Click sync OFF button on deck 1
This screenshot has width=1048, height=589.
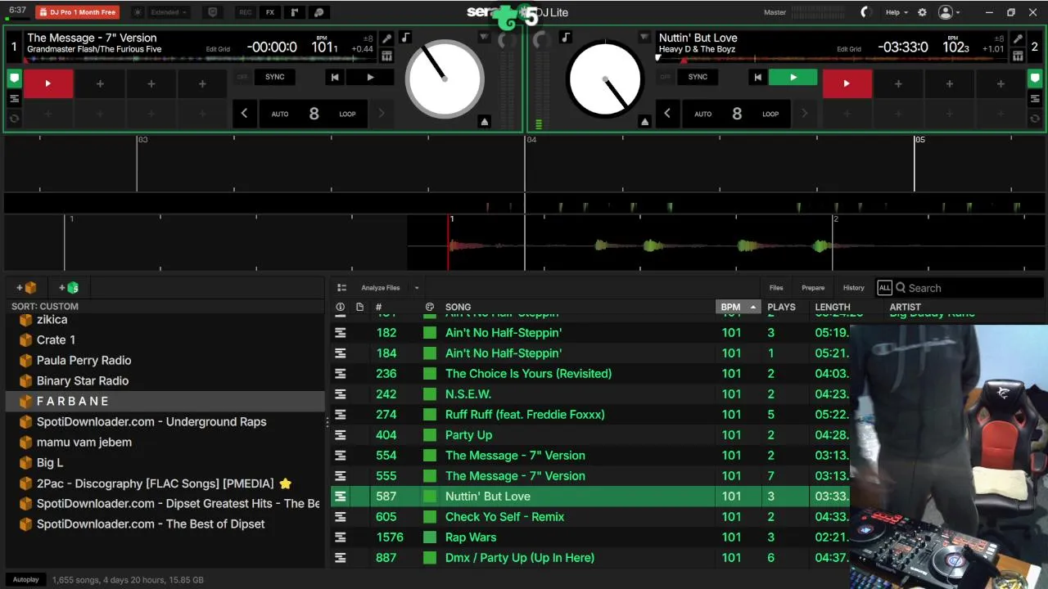coord(242,77)
